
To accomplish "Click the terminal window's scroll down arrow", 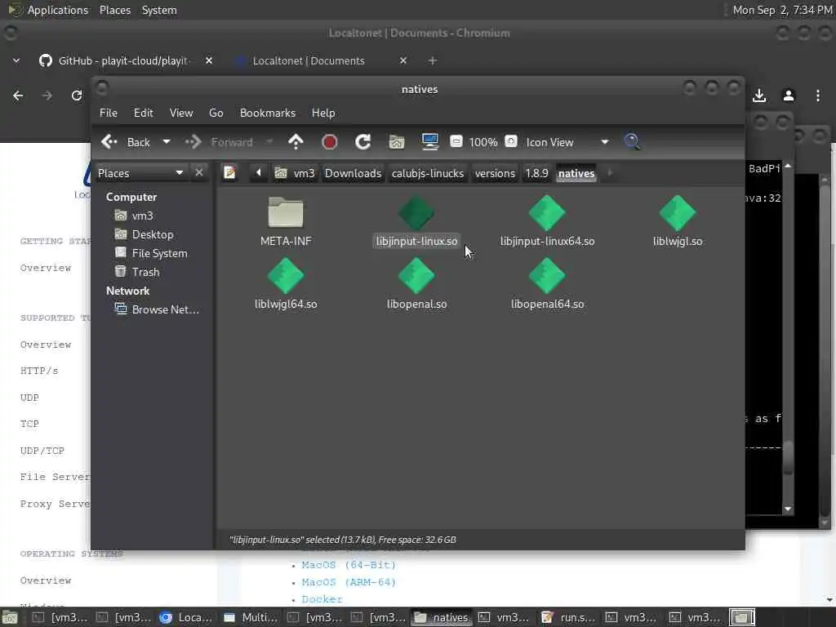I will tap(788, 509).
